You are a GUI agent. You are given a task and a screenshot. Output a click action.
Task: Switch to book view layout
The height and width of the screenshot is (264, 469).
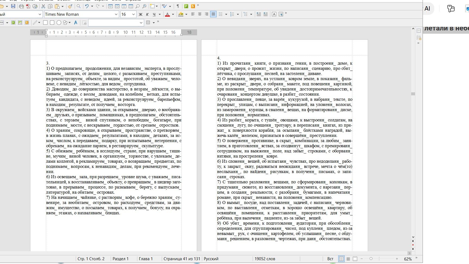click(355, 259)
